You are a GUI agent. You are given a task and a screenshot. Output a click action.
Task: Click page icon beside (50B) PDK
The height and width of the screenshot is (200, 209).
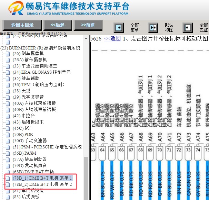8,135
